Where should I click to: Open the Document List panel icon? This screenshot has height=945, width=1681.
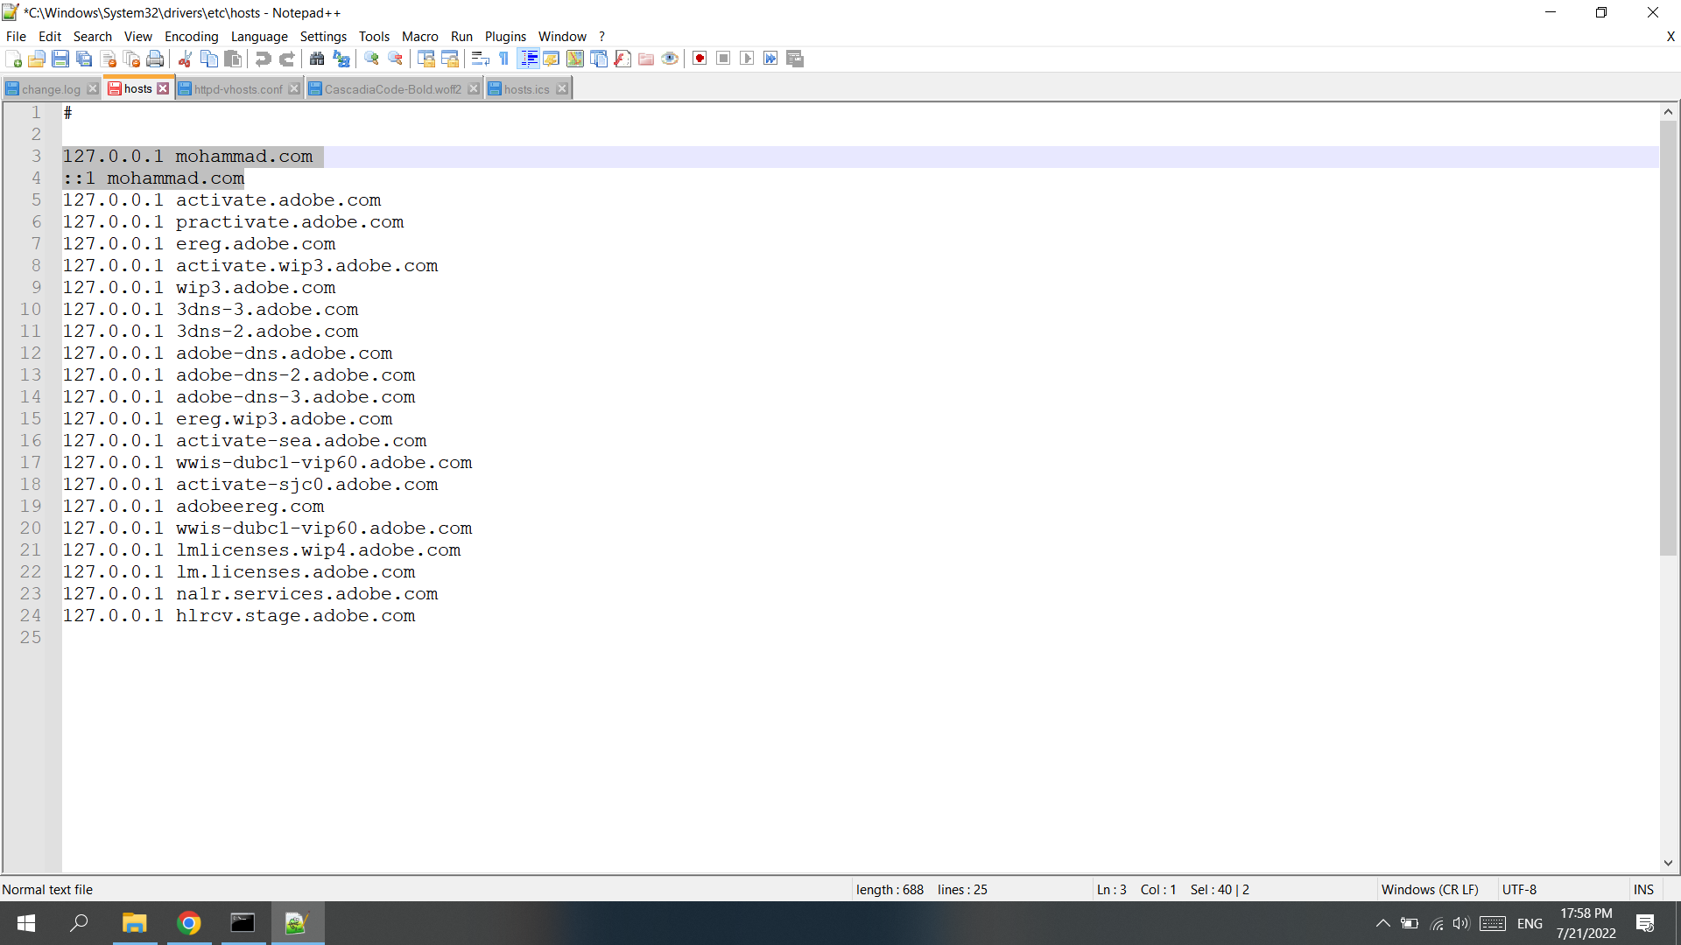click(x=599, y=59)
